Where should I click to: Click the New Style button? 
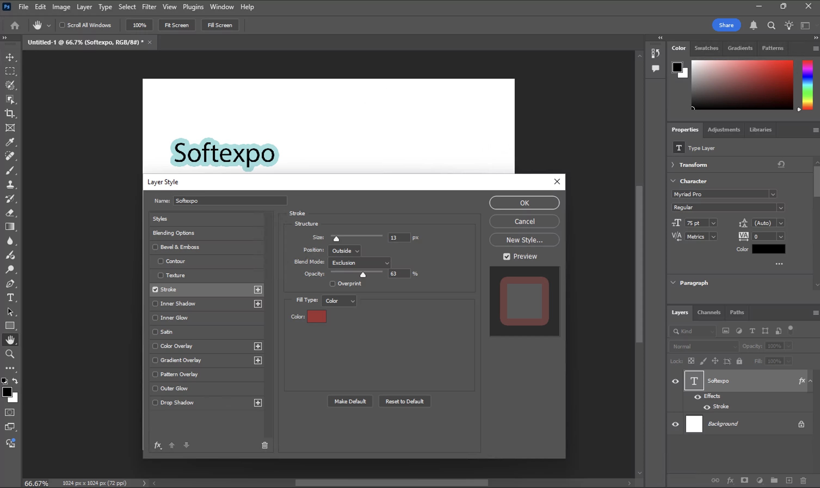(524, 240)
